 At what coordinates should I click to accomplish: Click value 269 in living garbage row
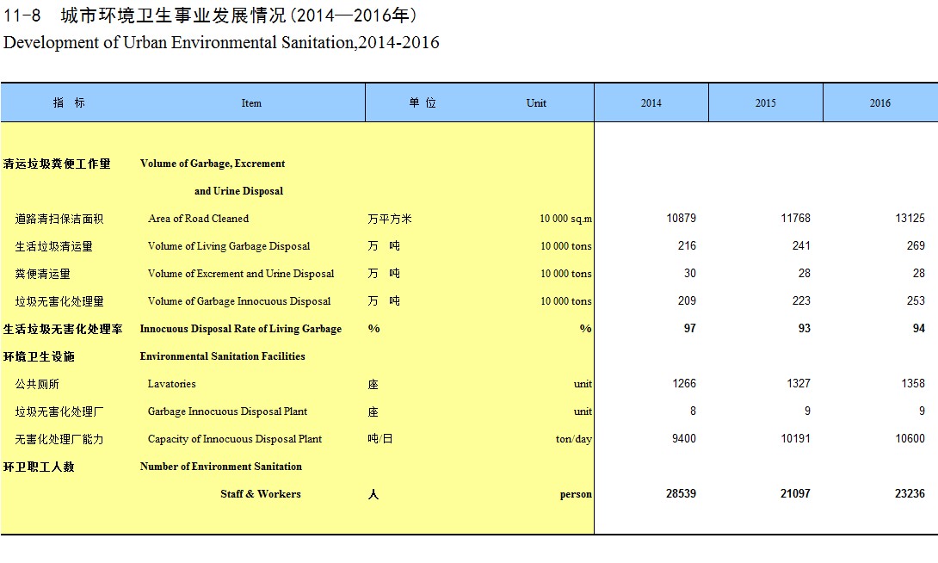click(916, 246)
